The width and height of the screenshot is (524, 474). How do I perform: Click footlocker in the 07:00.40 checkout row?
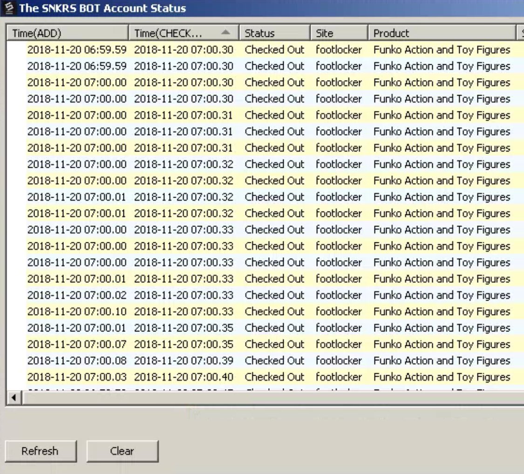(339, 377)
